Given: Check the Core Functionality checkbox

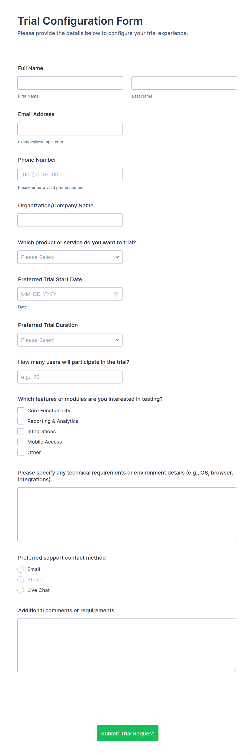Looking at the screenshot, I should (x=21, y=411).
